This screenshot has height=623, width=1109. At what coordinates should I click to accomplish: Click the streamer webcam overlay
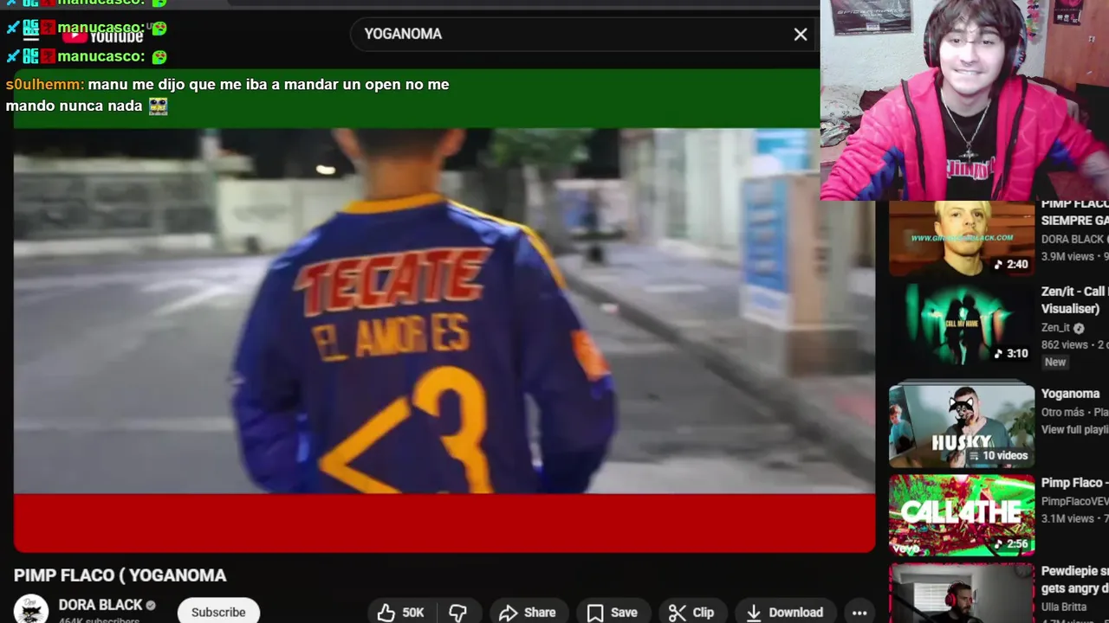[x=964, y=100]
